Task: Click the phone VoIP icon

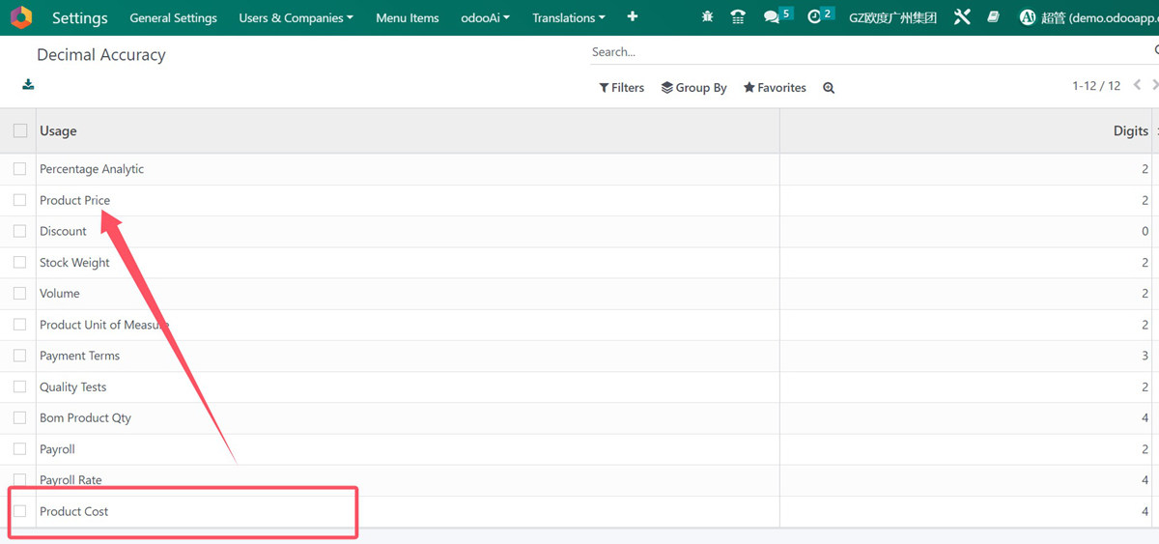Action: point(738,17)
